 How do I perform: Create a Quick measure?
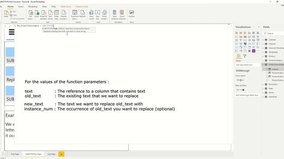122,15
